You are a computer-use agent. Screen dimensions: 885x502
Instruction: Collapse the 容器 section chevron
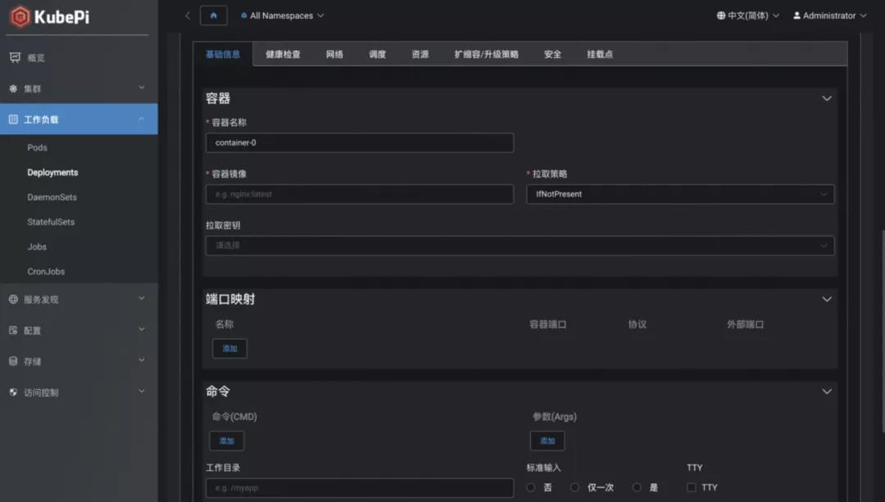[826, 99]
